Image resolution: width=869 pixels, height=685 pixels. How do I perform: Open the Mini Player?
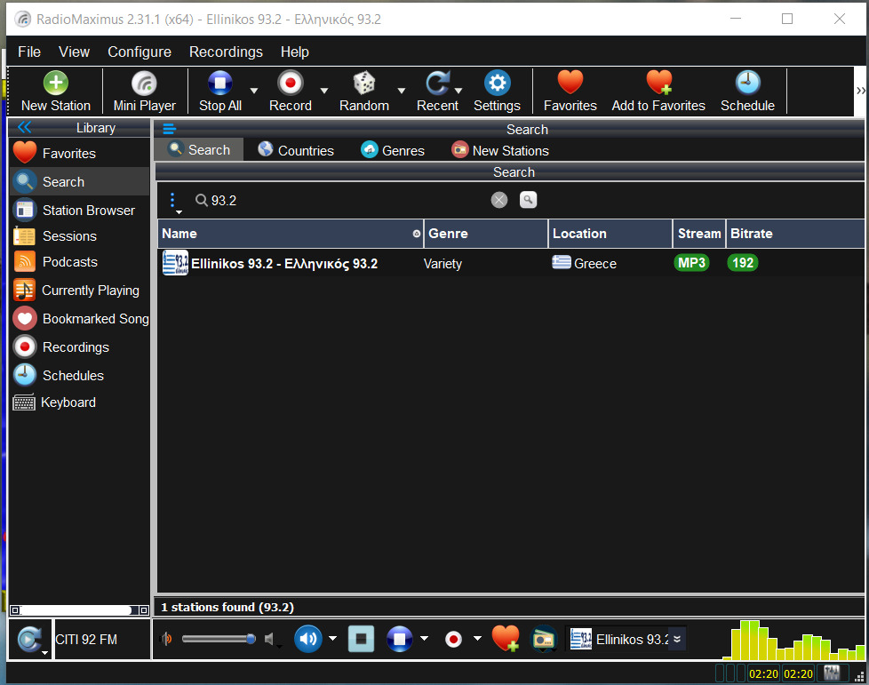tap(144, 92)
